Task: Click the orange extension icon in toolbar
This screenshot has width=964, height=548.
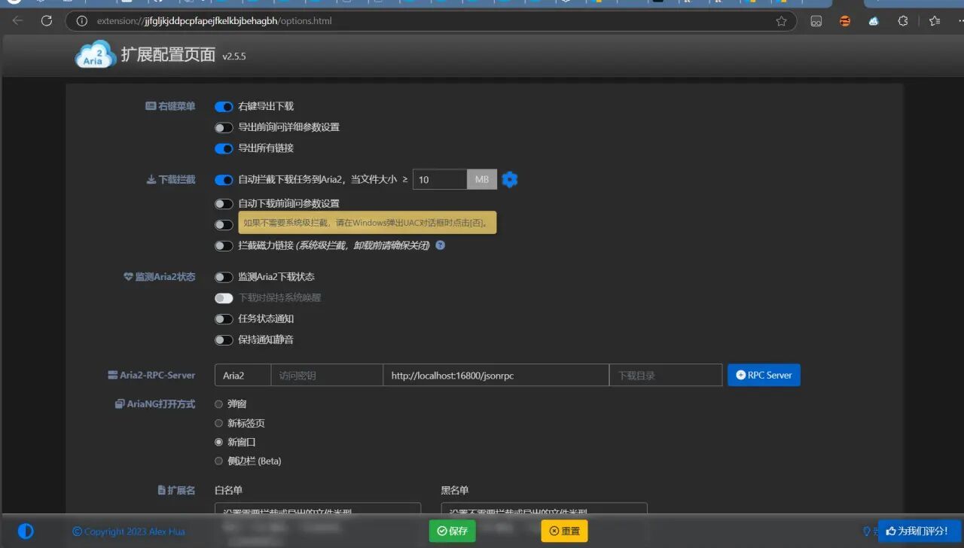Action: (845, 21)
